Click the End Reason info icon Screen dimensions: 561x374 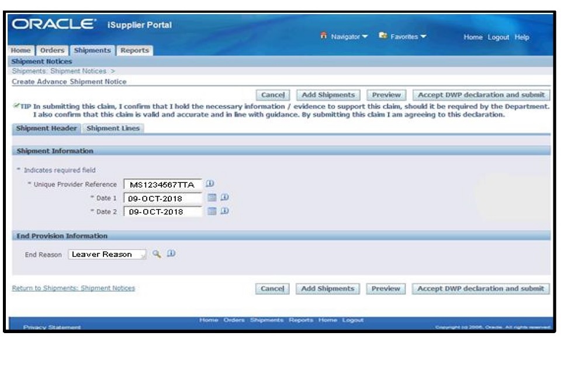coord(171,254)
